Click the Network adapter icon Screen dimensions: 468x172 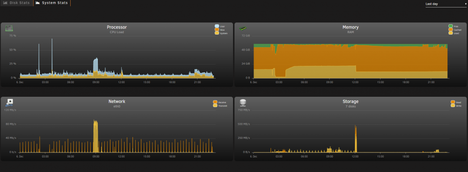click(9, 102)
